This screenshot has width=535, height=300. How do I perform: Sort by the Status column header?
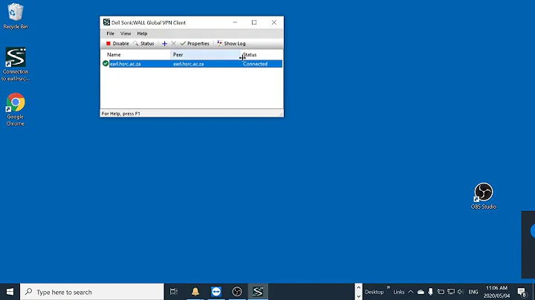click(262, 54)
